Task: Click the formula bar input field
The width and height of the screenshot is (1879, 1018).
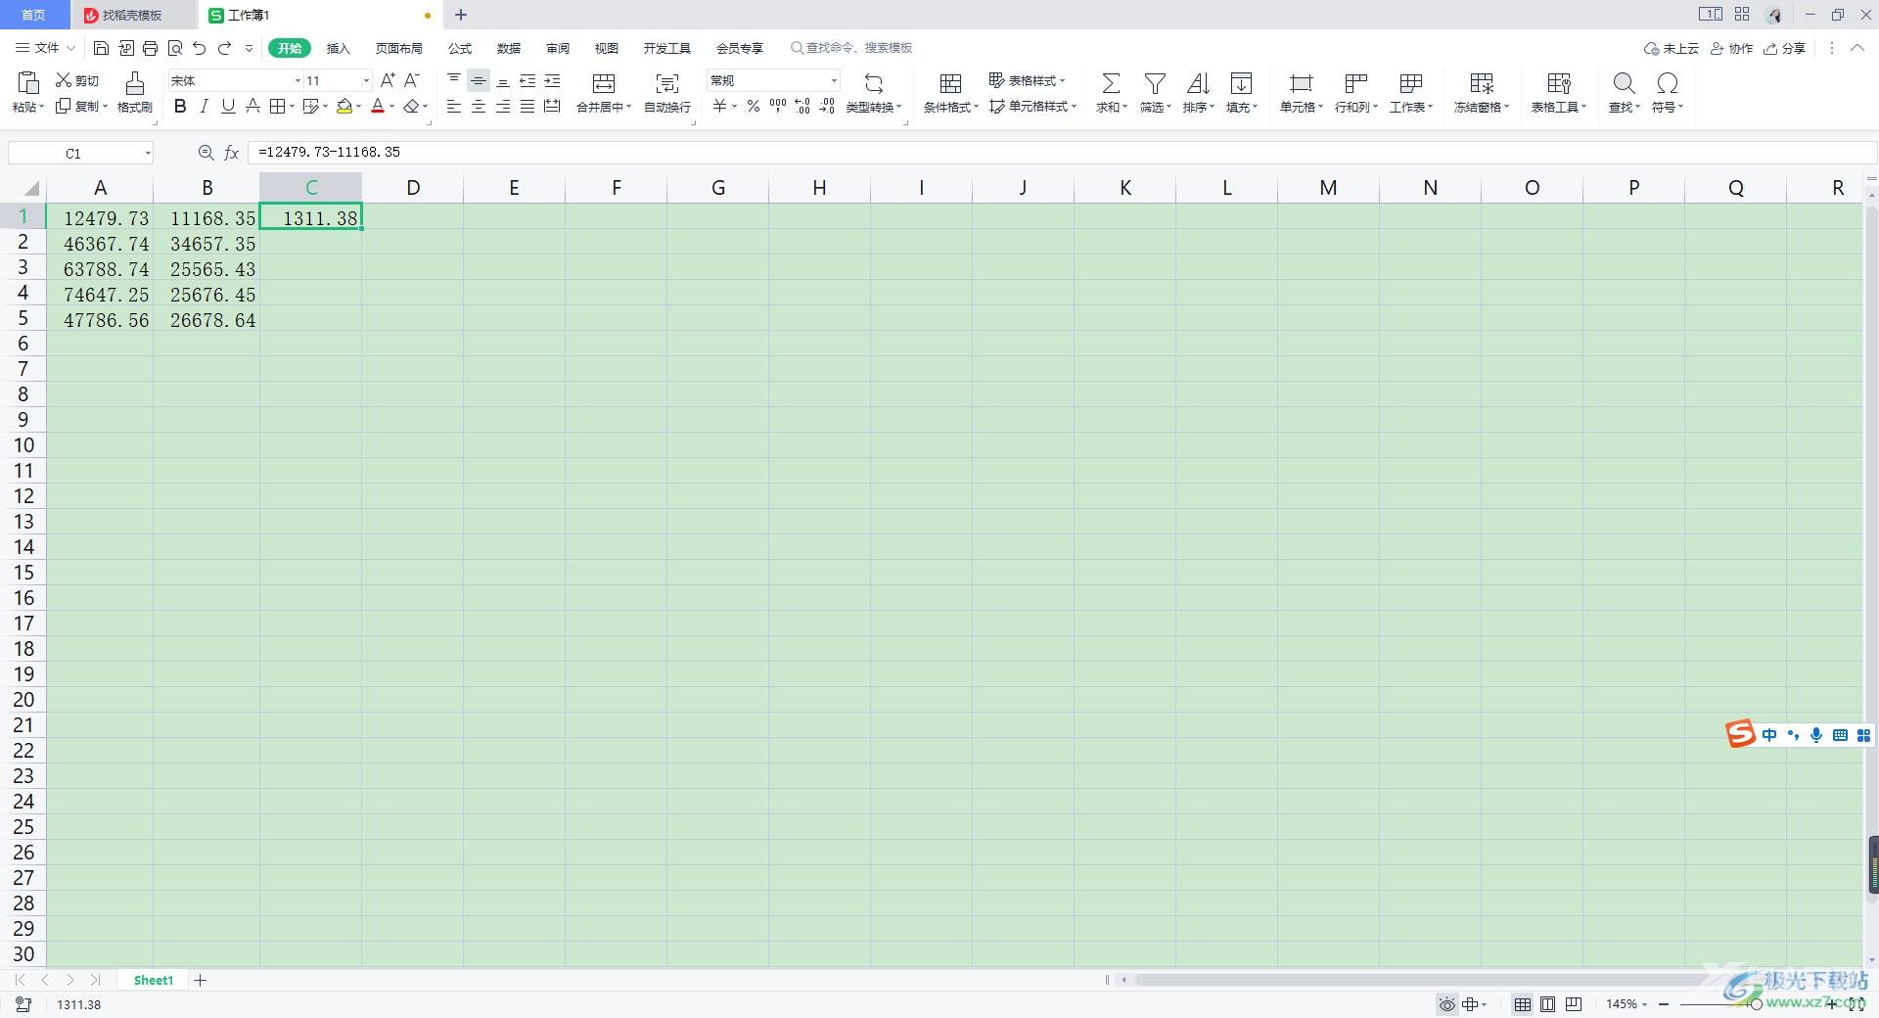Action: (x=1062, y=153)
